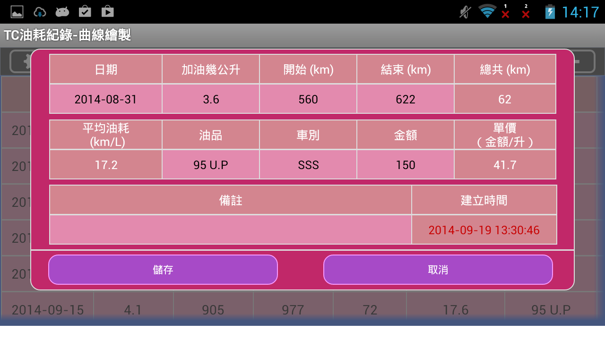Screen dimensions: 605x340
Task: Select background row value 905
Action: (x=213, y=310)
